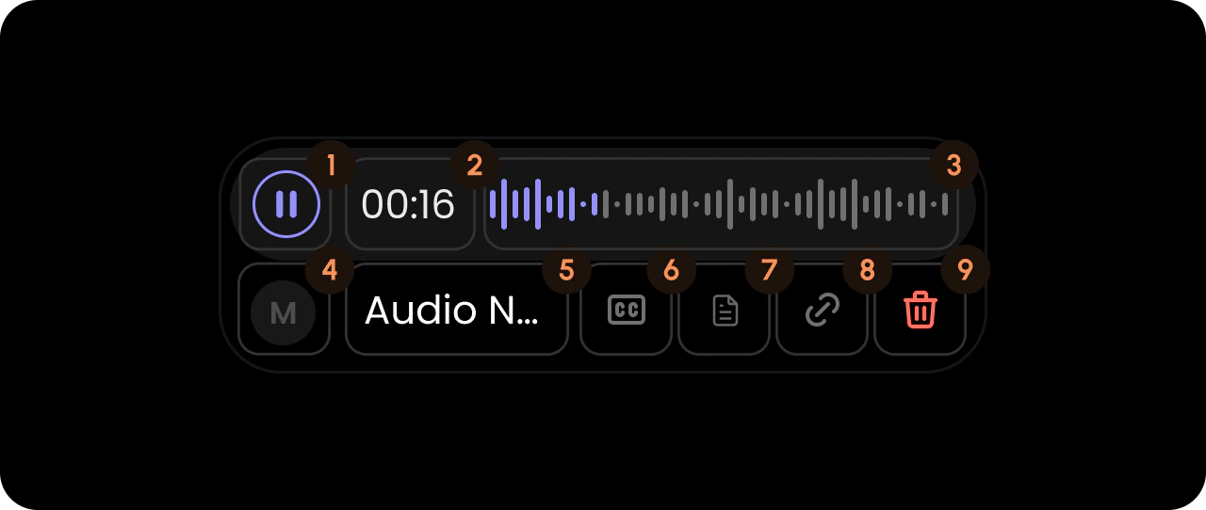Click the 00:16 elapsed time display
This screenshot has height=510, width=1206.
point(409,204)
